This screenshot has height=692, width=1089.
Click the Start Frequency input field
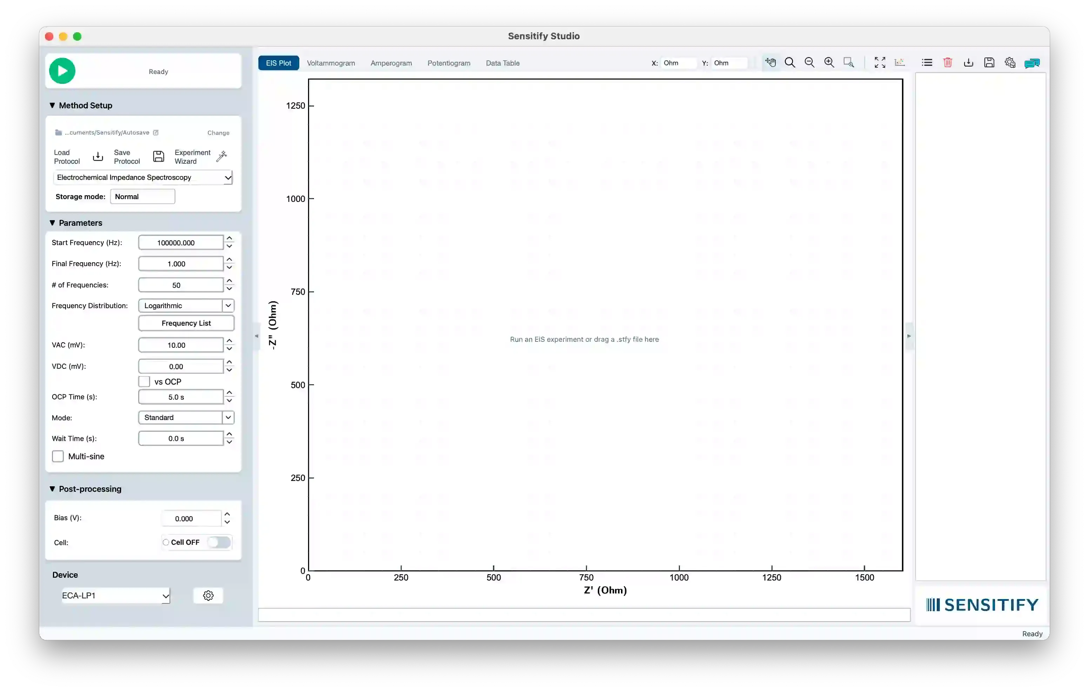coord(180,243)
